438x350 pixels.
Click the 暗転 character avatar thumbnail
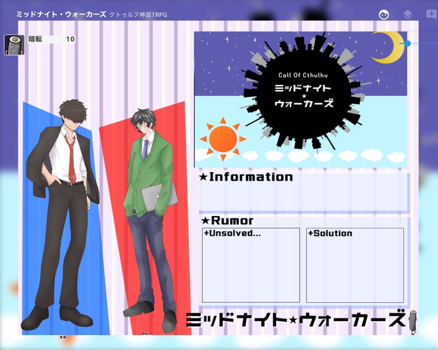click(14, 44)
